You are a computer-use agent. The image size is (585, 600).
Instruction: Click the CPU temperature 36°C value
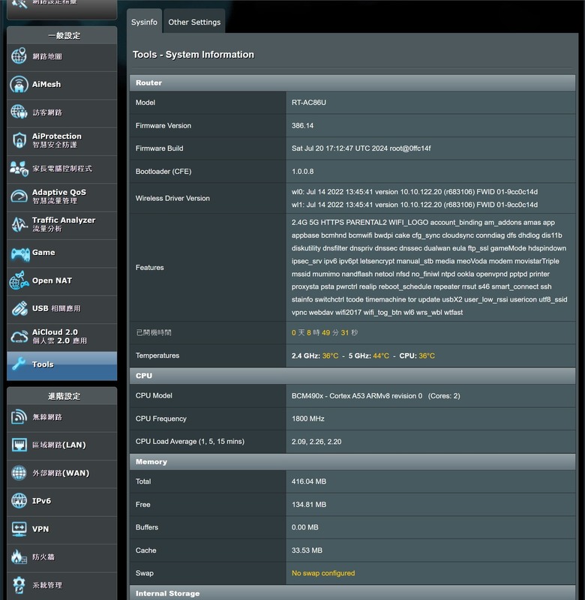[427, 355]
